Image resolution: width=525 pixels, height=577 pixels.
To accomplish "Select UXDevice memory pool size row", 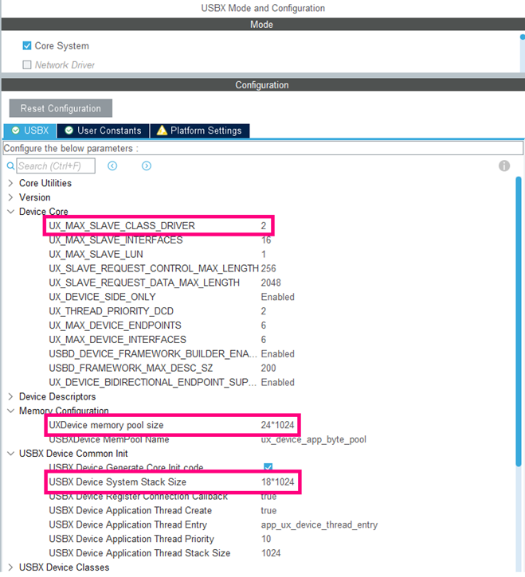I will 172,426.
